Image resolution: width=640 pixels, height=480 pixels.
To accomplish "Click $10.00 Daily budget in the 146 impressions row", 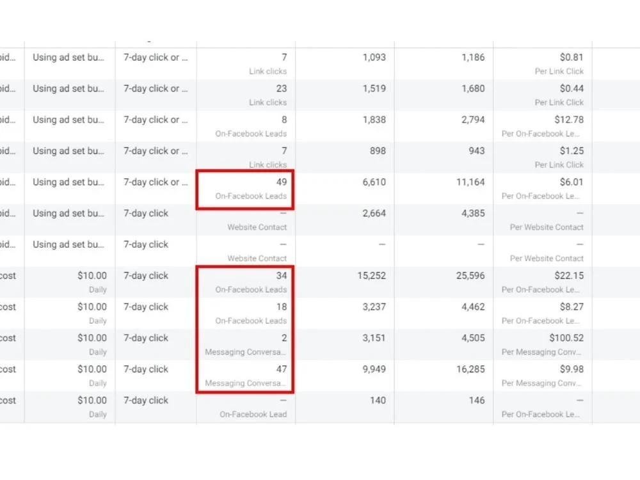I will coord(92,406).
